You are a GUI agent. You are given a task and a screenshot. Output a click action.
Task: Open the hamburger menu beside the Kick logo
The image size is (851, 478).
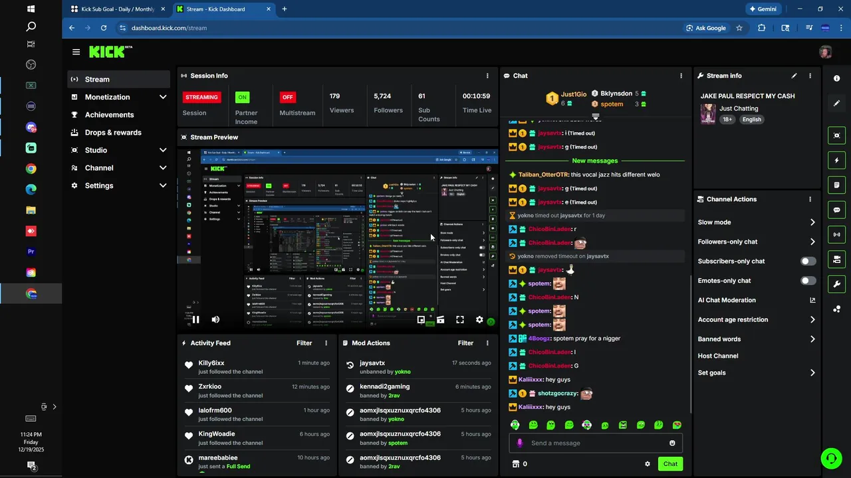pos(76,52)
